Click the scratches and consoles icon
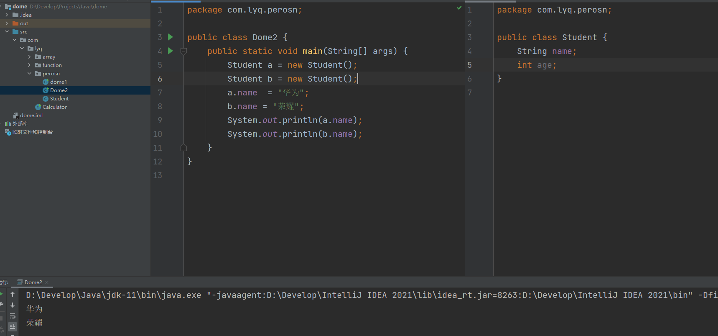Viewport: 718px width, 336px height. [8, 132]
